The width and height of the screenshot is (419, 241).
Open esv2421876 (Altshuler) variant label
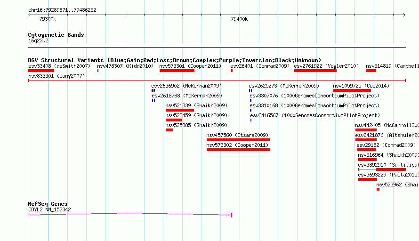click(387, 135)
